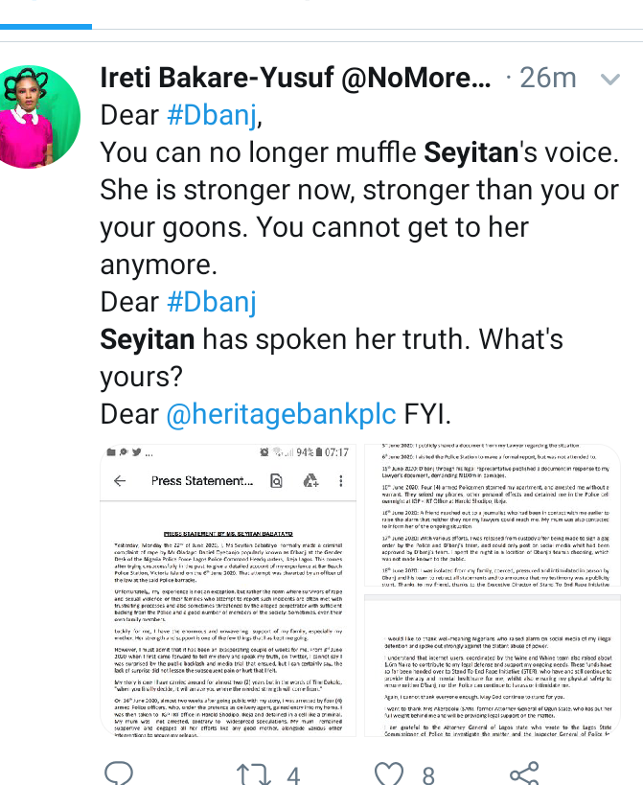Click the like count of 8
Screen dimensions: 643x785
428,773
